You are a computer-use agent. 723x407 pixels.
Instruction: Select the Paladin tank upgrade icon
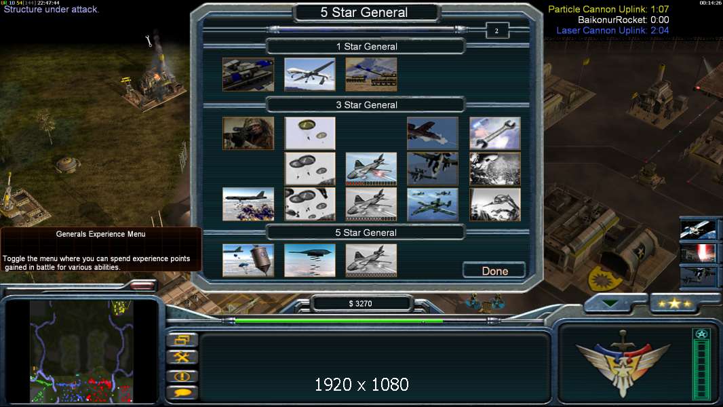[x=248, y=74]
